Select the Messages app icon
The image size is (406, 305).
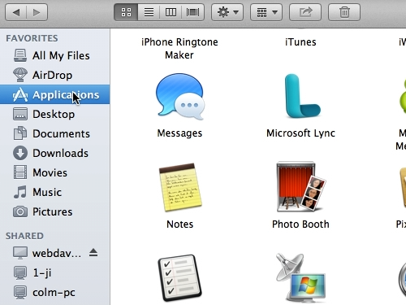tap(179, 96)
